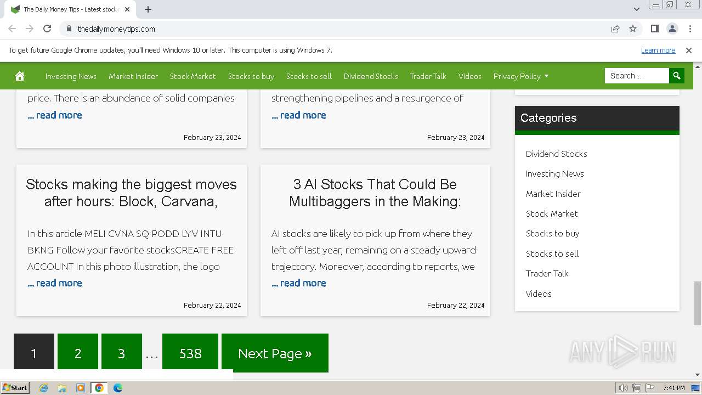Open the Dividend Stocks menu item

click(371, 76)
